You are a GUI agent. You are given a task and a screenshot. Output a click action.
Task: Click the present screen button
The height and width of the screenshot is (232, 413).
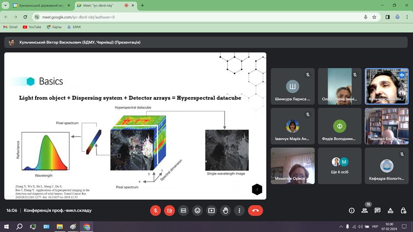coord(211,210)
